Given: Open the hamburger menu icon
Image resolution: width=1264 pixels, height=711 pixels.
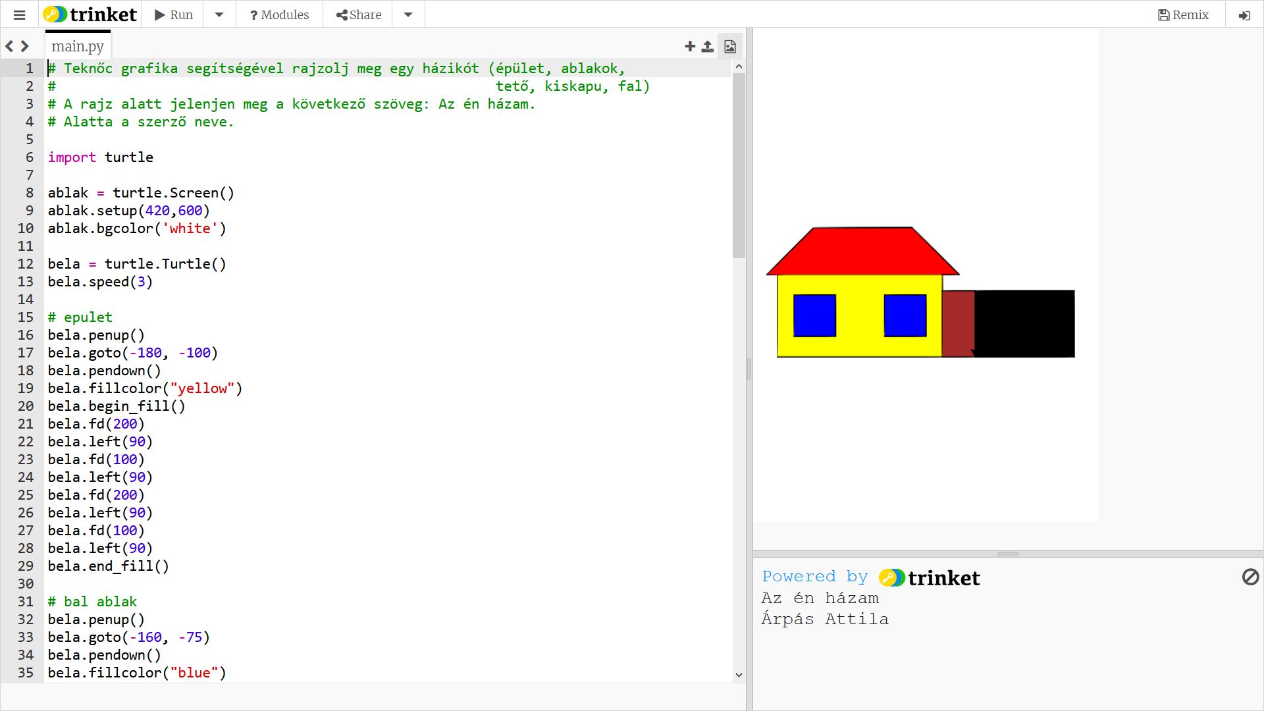Looking at the screenshot, I should click(x=19, y=14).
